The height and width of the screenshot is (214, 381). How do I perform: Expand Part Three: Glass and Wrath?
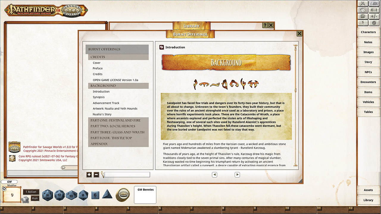[118, 132]
